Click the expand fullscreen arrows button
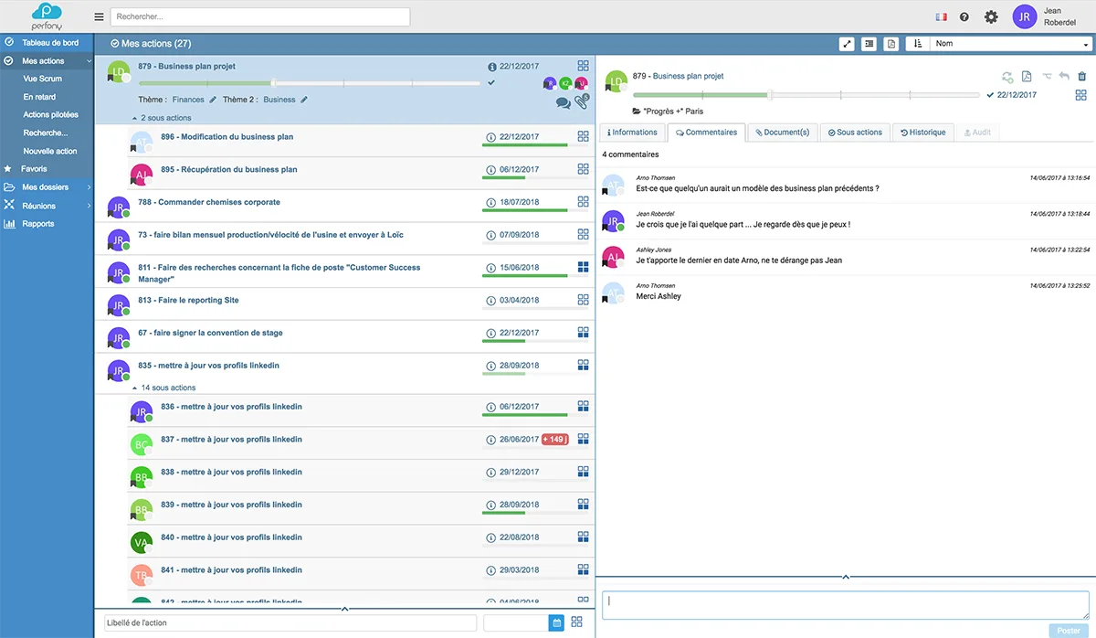The height and width of the screenshot is (638, 1096). (847, 44)
